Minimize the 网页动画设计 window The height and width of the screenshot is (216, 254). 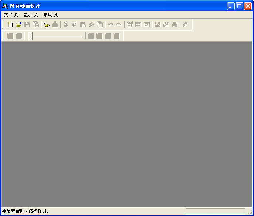click(230, 6)
